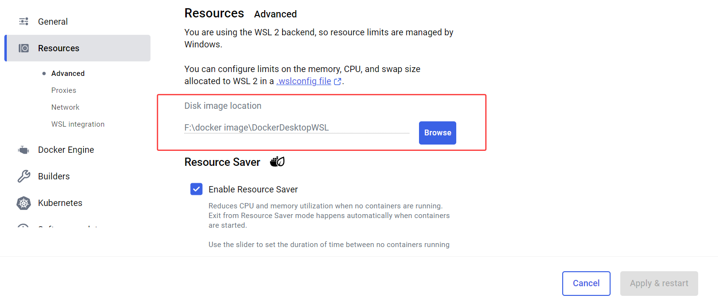Screen dimensions: 718x307
Task: Click the Docker Engine whale icon
Action: 23,150
